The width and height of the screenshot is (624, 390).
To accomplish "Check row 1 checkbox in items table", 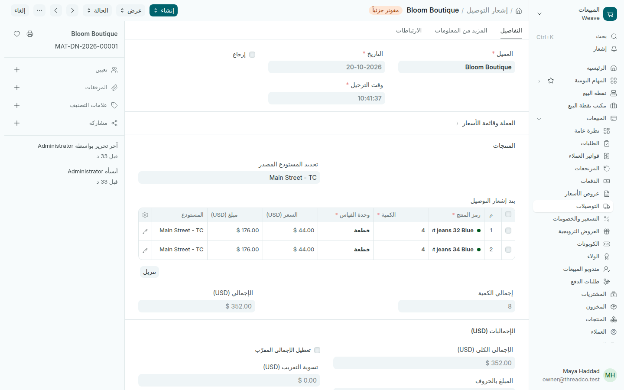I will click(508, 231).
